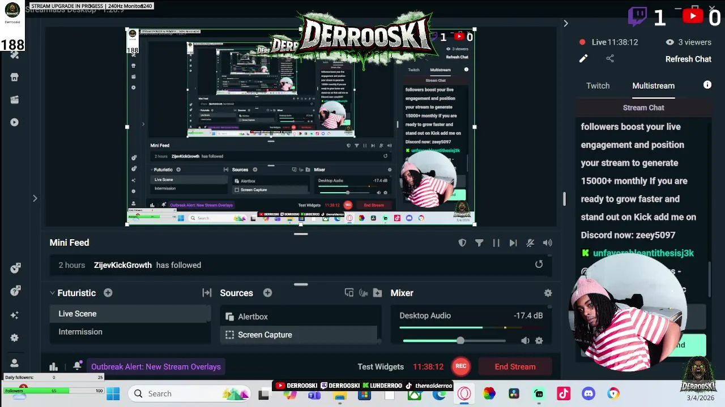725x407 pixels.
Task: Open the Mini Feed filter funnel
Action: [479, 243]
